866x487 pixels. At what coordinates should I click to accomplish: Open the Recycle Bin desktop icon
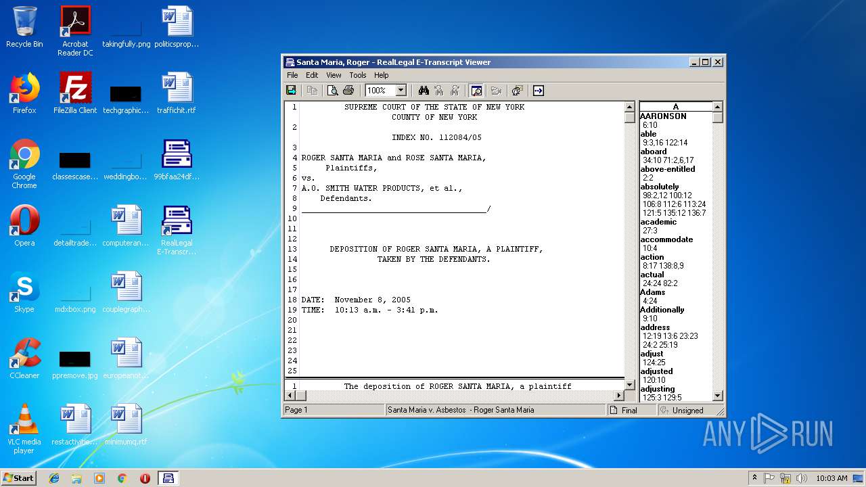point(24,28)
